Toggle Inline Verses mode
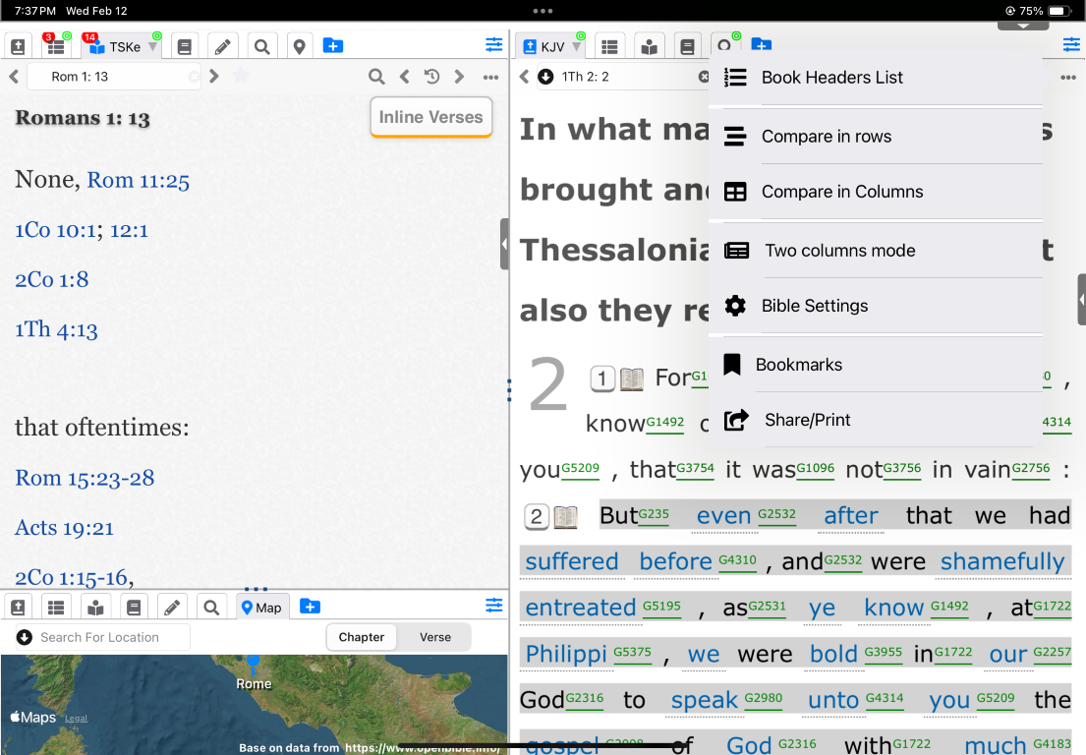The image size is (1086, 755). point(430,118)
